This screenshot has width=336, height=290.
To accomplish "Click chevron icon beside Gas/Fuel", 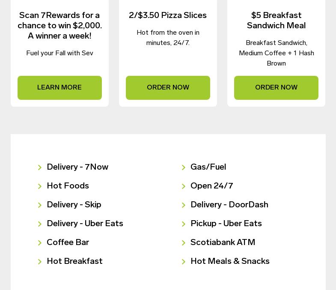I will coord(184,167).
